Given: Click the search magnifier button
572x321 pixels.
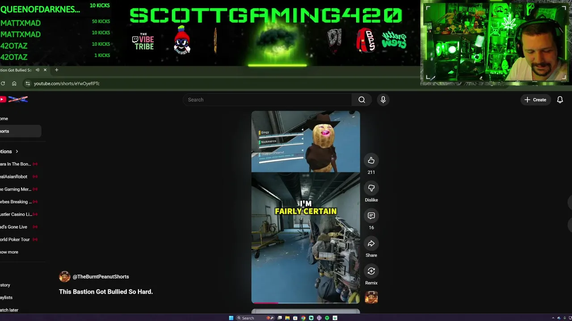Looking at the screenshot, I should 362,100.
